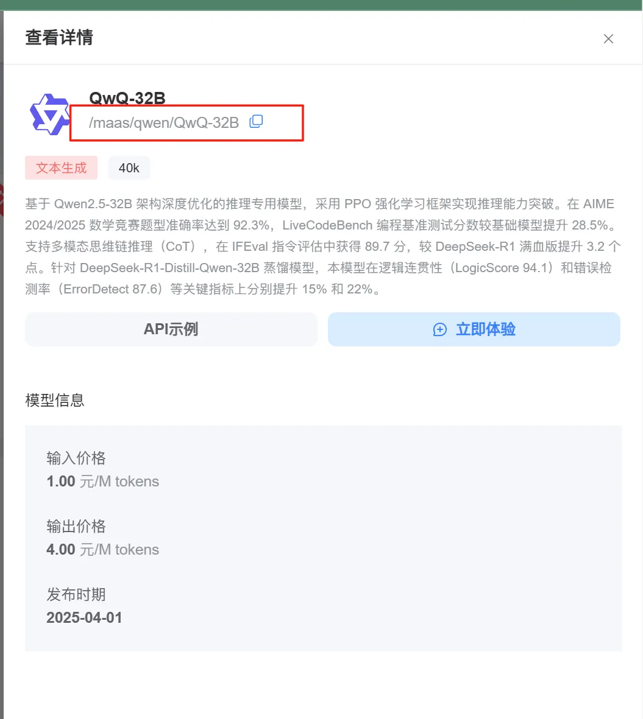Select the 文本生成 red tag
Image resolution: width=643 pixels, height=719 pixels.
pos(62,168)
